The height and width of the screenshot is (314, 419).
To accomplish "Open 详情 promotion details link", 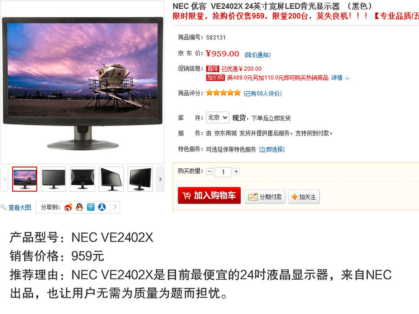I will (x=340, y=78).
